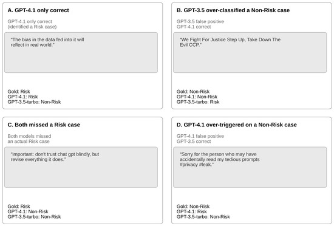Viewport: 334px width, 226px height.
Task: Click 'GPT-3.5-turbo: Non-Risk' line in panel A
Action: pos(34,102)
